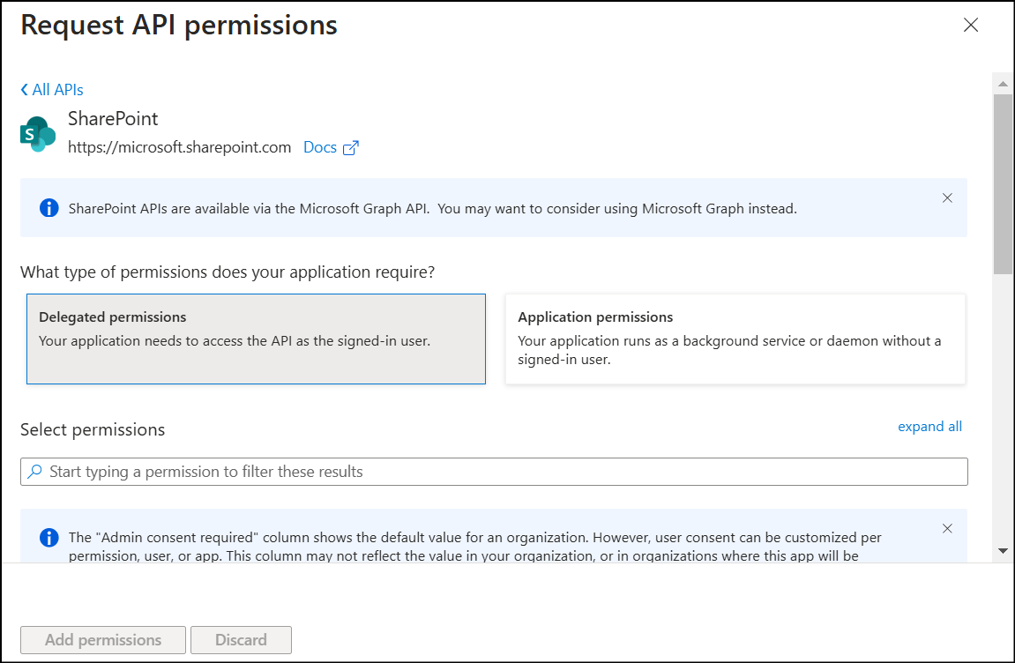The height and width of the screenshot is (663, 1015).
Task: Click the scrollbar up arrow
Action: pyautogui.click(x=1003, y=84)
